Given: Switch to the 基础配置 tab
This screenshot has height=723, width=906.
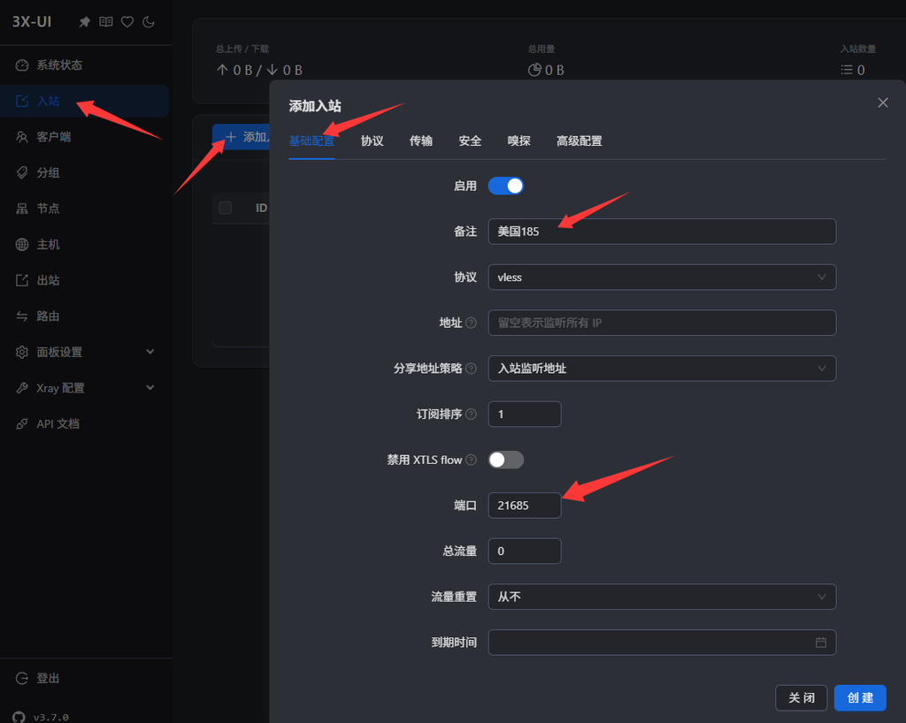Looking at the screenshot, I should (311, 141).
